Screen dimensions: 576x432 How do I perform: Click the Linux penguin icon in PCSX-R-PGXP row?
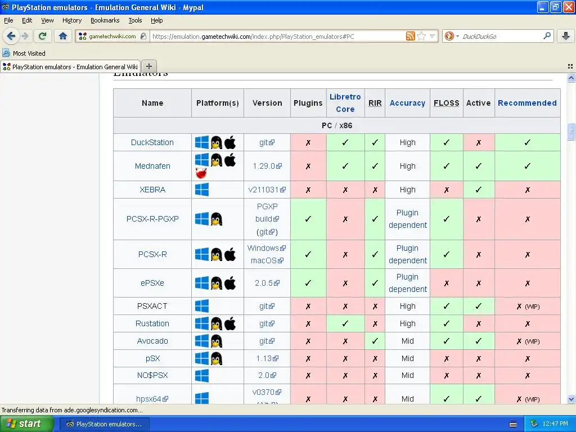217,219
